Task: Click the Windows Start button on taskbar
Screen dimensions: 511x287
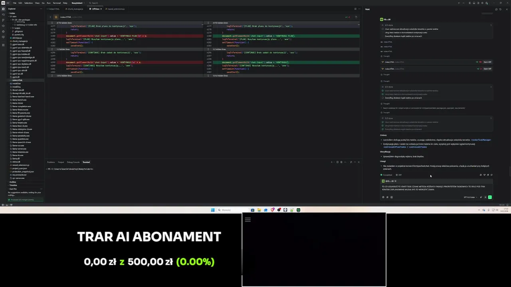Action: [213, 210]
